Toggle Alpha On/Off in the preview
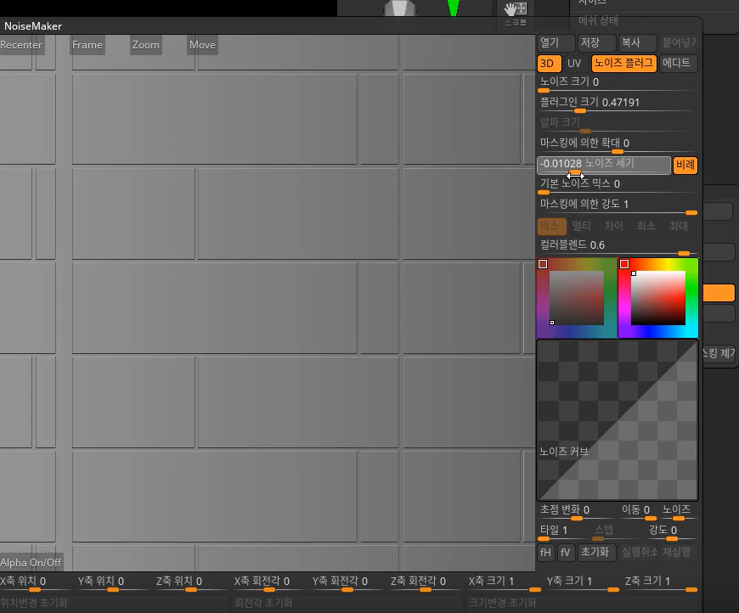The height and width of the screenshot is (613, 739). pyautogui.click(x=31, y=563)
